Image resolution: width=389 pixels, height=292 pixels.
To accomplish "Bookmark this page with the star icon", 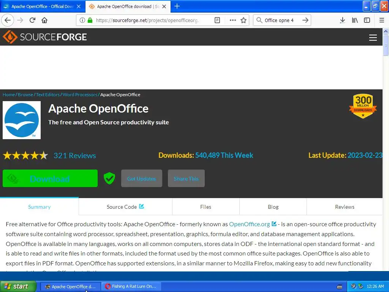I will [244, 20].
